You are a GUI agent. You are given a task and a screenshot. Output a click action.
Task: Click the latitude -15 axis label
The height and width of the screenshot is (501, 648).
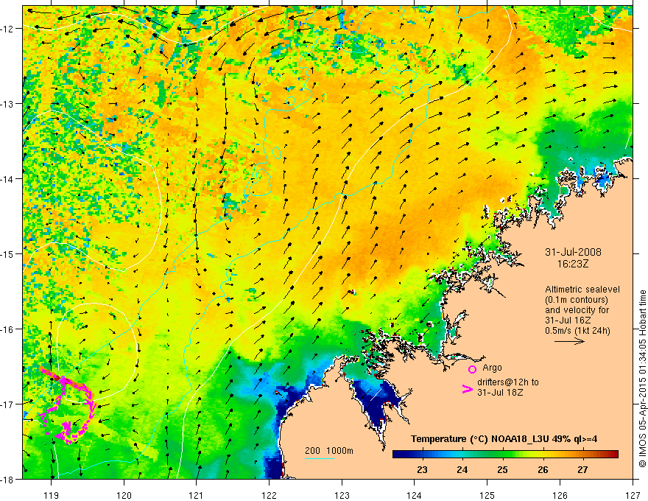pyautogui.click(x=8, y=253)
